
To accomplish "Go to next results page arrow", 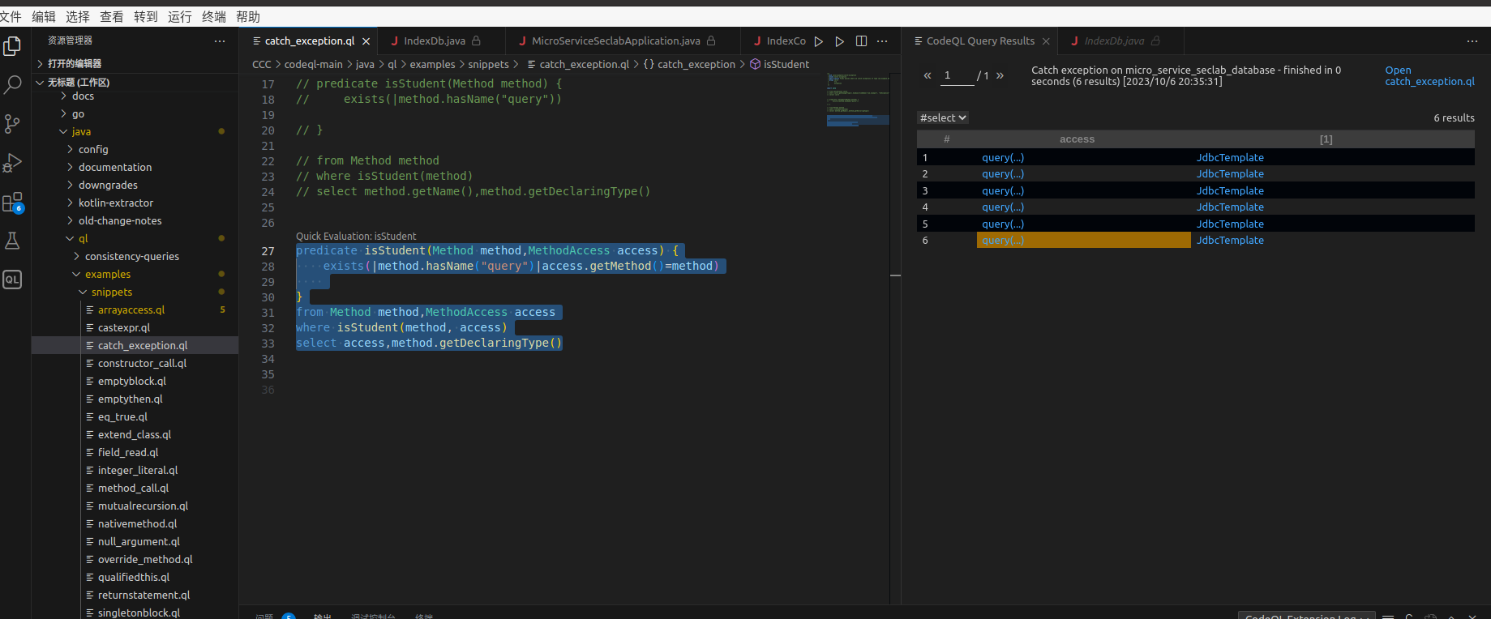I will pos(1000,75).
